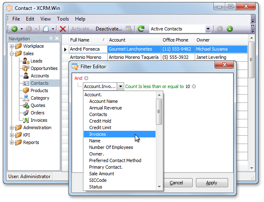
Task: Click the Contacts card icon in navigation
Action: click(x=26, y=83)
